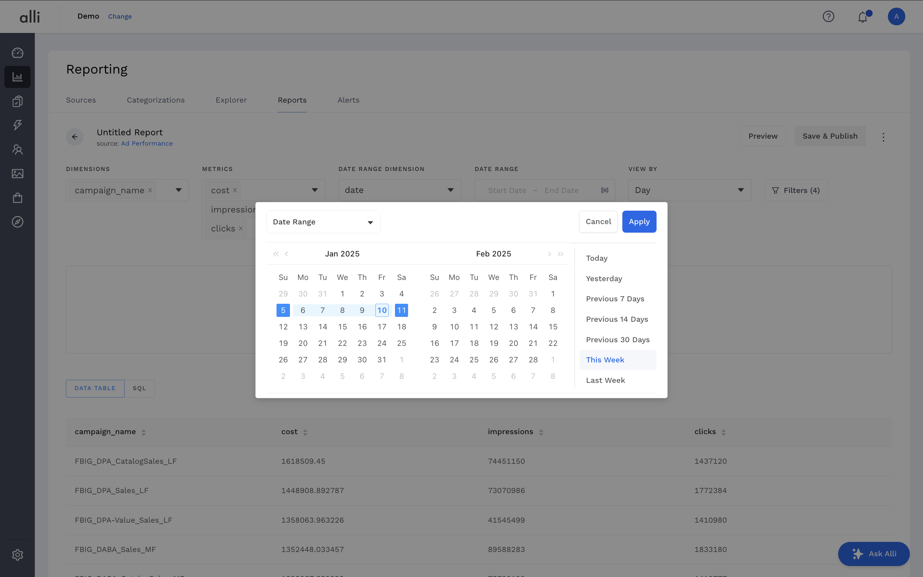The height and width of the screenshot is (577, 923).
Task: Expand the Metrics dropdown arrow
Action: [x=315, y=190]
